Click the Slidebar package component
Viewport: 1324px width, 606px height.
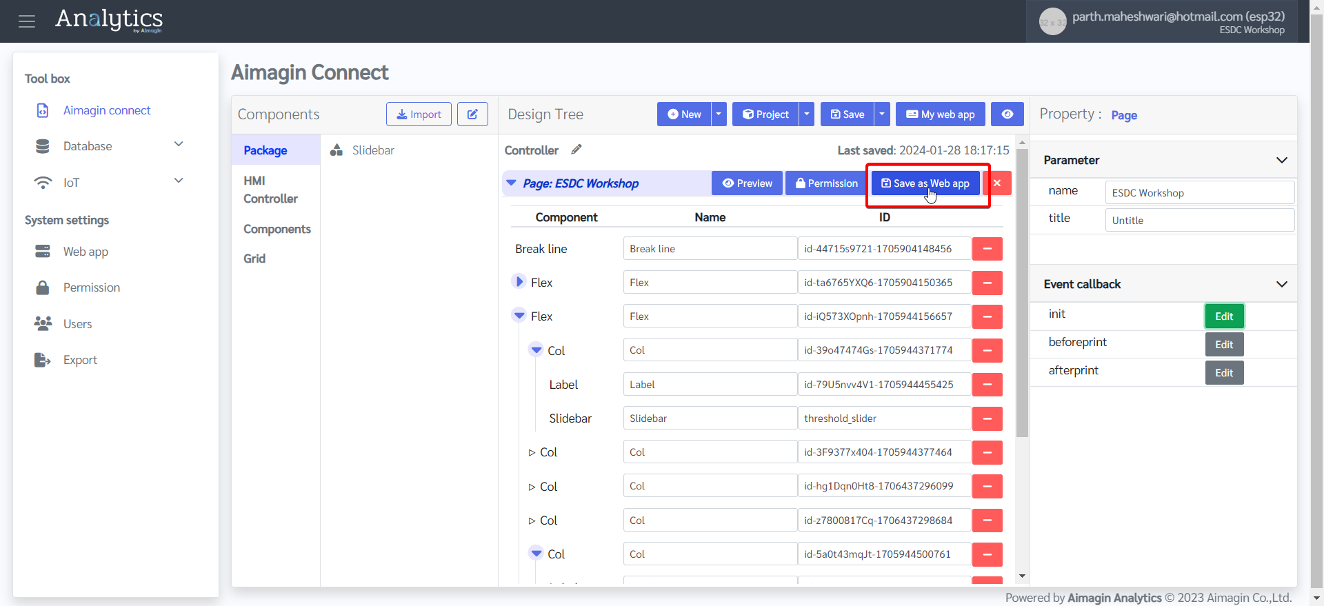click(372, 150)
